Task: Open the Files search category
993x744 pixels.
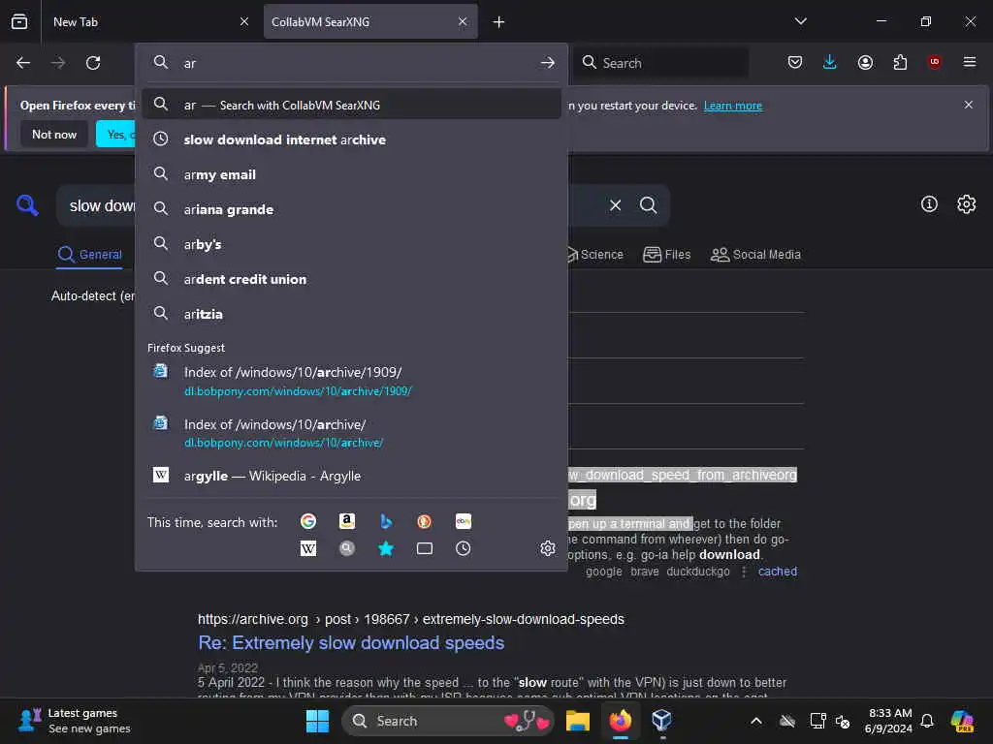Action: click(x=667, y=255)
